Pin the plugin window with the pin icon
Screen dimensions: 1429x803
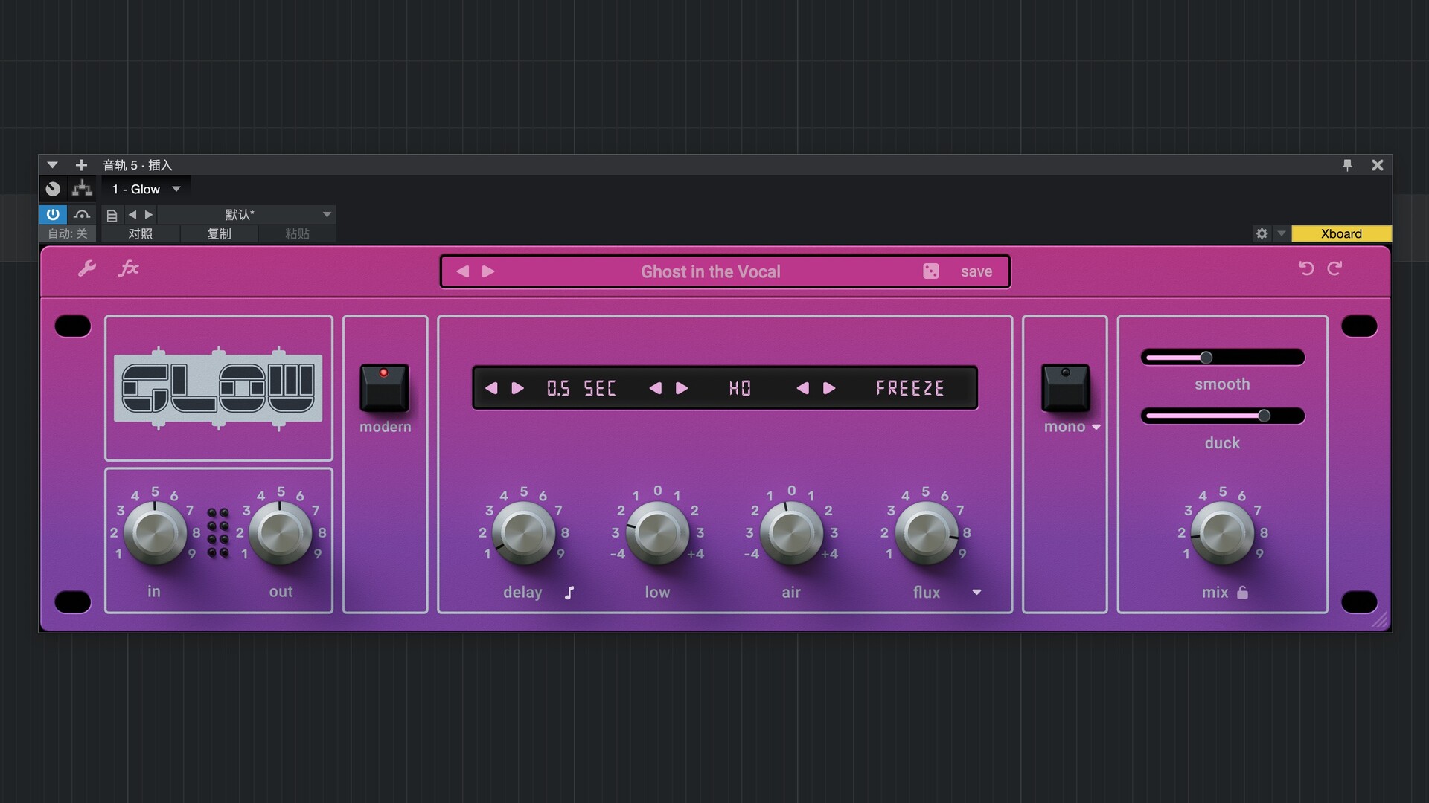[x=1347, y=165]
